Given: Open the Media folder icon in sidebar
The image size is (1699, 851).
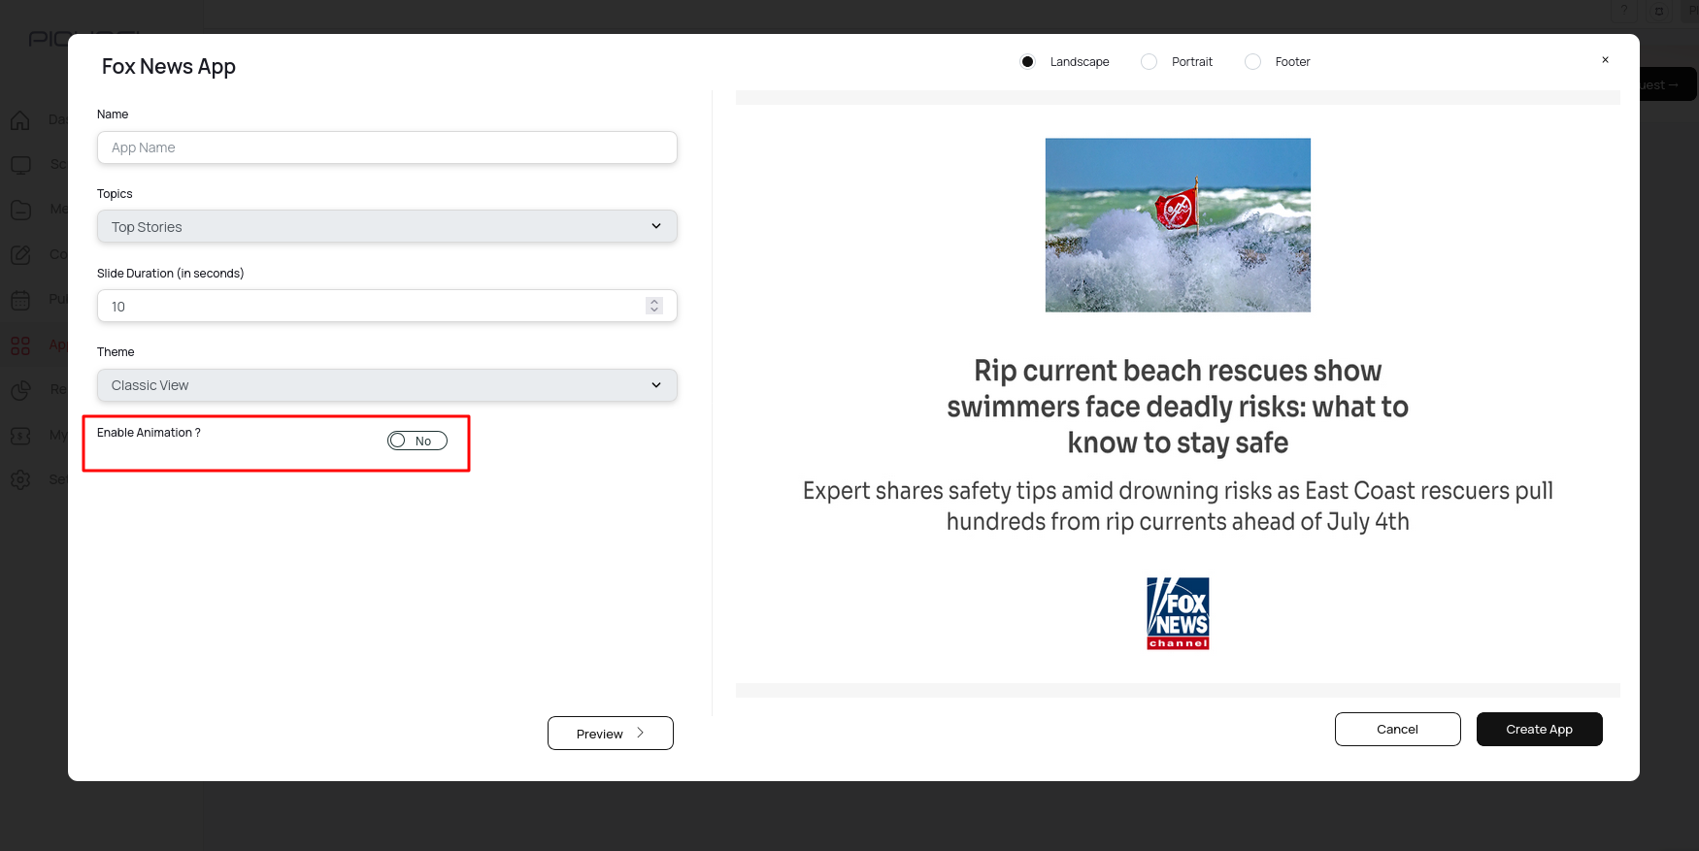Looking at the screenshot, I should pyautogui.click(x=20, y=210).
